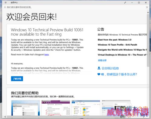The image size is (151, 119).
Task: Click the expand-to-fullscreen arrow icon in title bar
Action: pos(125,3)
